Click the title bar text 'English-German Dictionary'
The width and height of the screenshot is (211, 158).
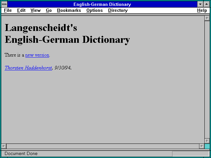pyautogui.click(x=102, y=4)
